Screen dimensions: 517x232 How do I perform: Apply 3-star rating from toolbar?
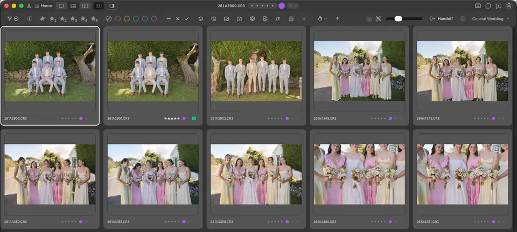pos(73,19)
